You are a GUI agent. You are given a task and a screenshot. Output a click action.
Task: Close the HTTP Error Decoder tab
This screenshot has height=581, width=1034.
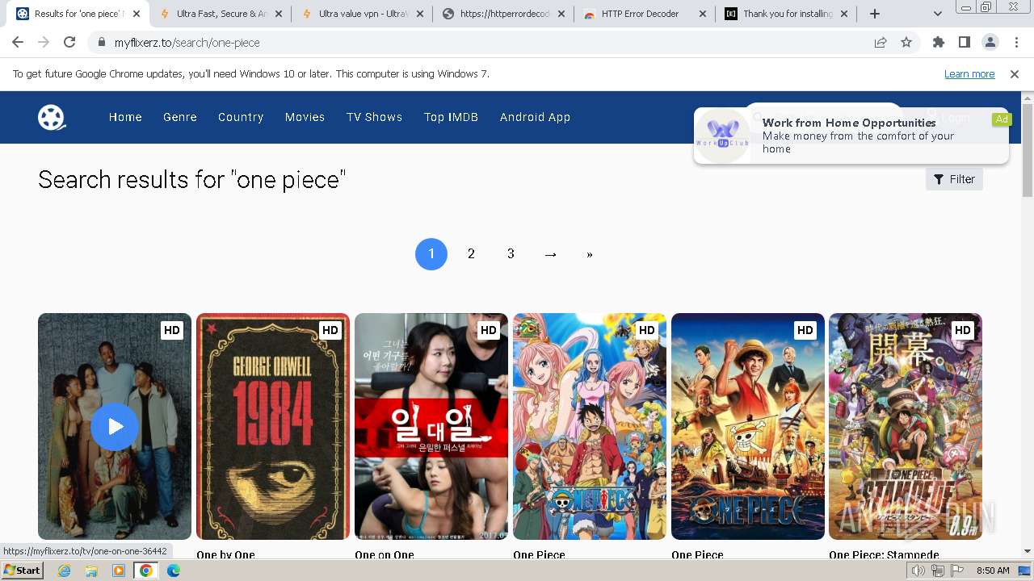(703, 14)
